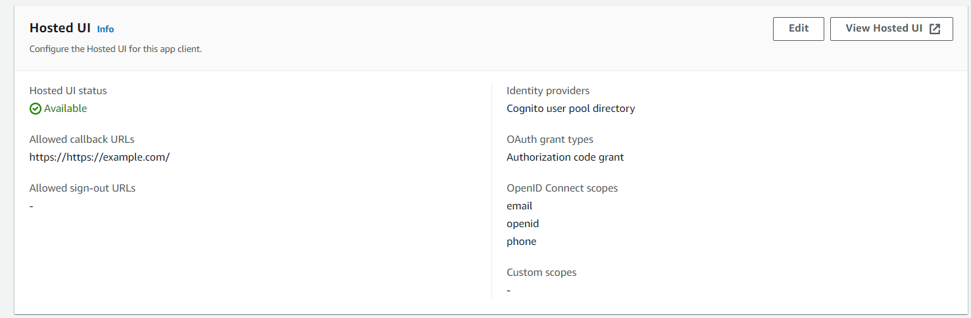Screen dimensions: 971x318
Task: Click the Hosted UI heading
Action: pyautogui.click(x=60, y=28)
